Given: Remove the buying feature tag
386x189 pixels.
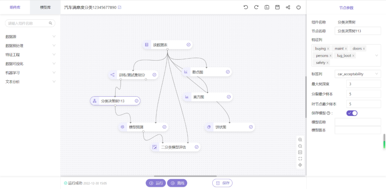Looking at the screenshot, I should tap(328, 48).
